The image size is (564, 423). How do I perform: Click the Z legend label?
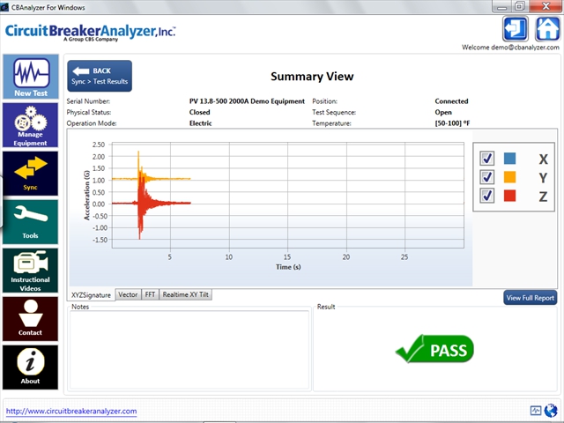(543, 197)
